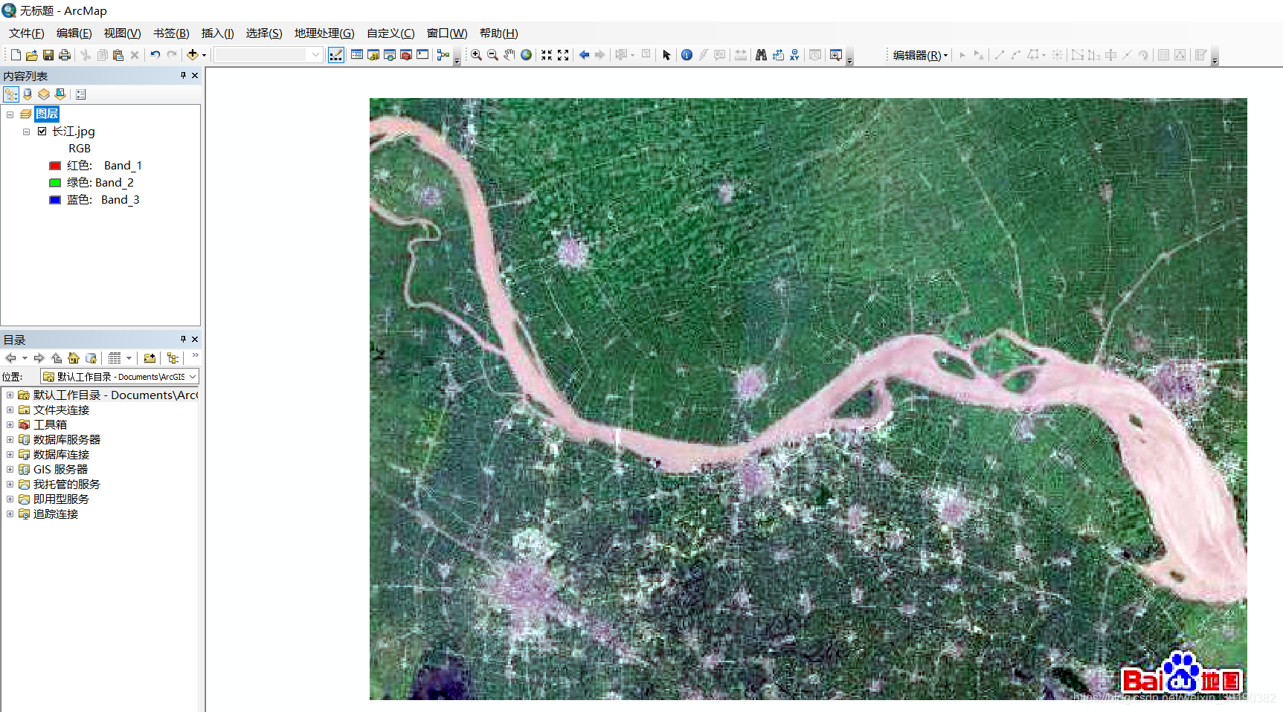Uncheck the 长江.jpg layer visibility
Screen dimensions: 1283x712
(42, 132)
